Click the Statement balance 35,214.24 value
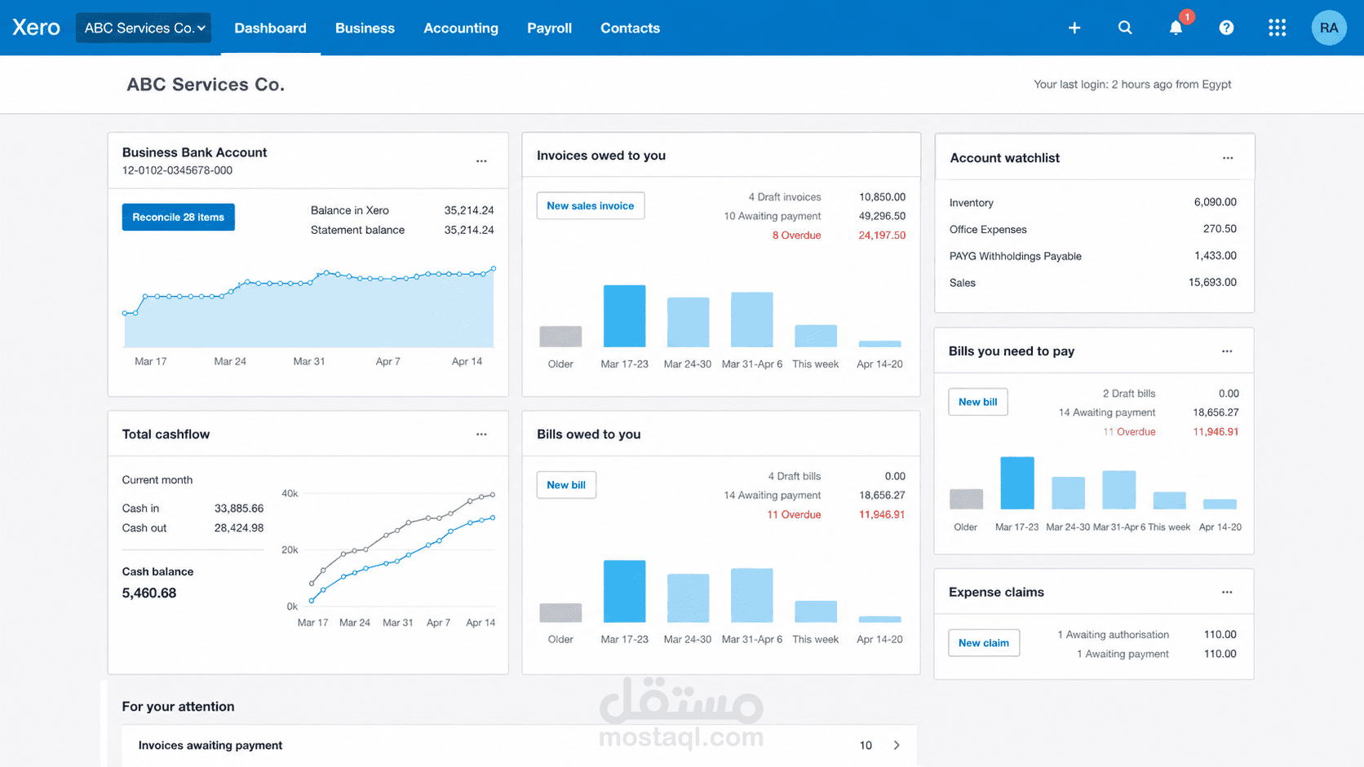Image resolution: width=1364 pixels, height=767 pixels. (469, 230)
